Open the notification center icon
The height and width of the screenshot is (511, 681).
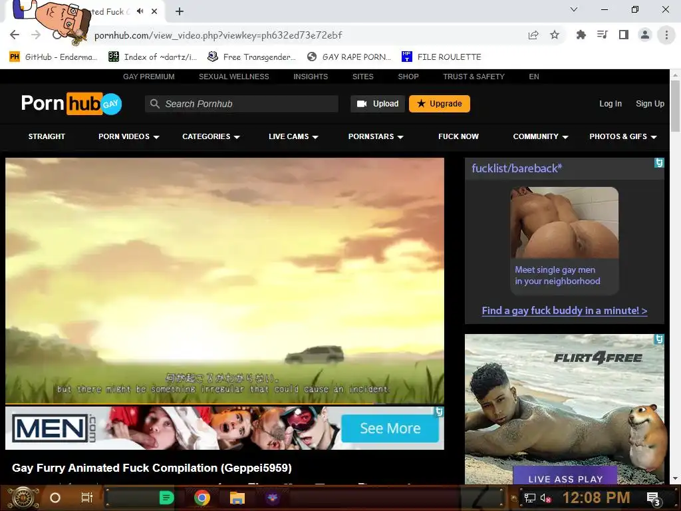point(654,499)
